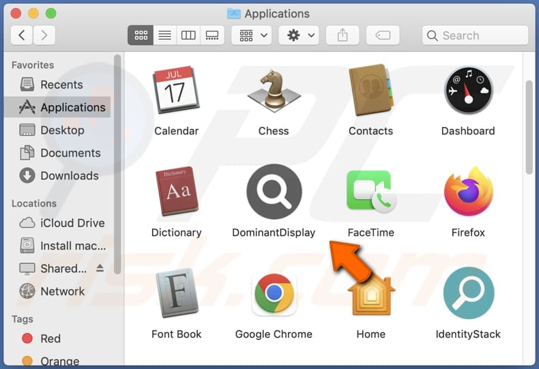Zoom the window with green button
Viewport: 539px width, 369px height.
tap(51, 14)
